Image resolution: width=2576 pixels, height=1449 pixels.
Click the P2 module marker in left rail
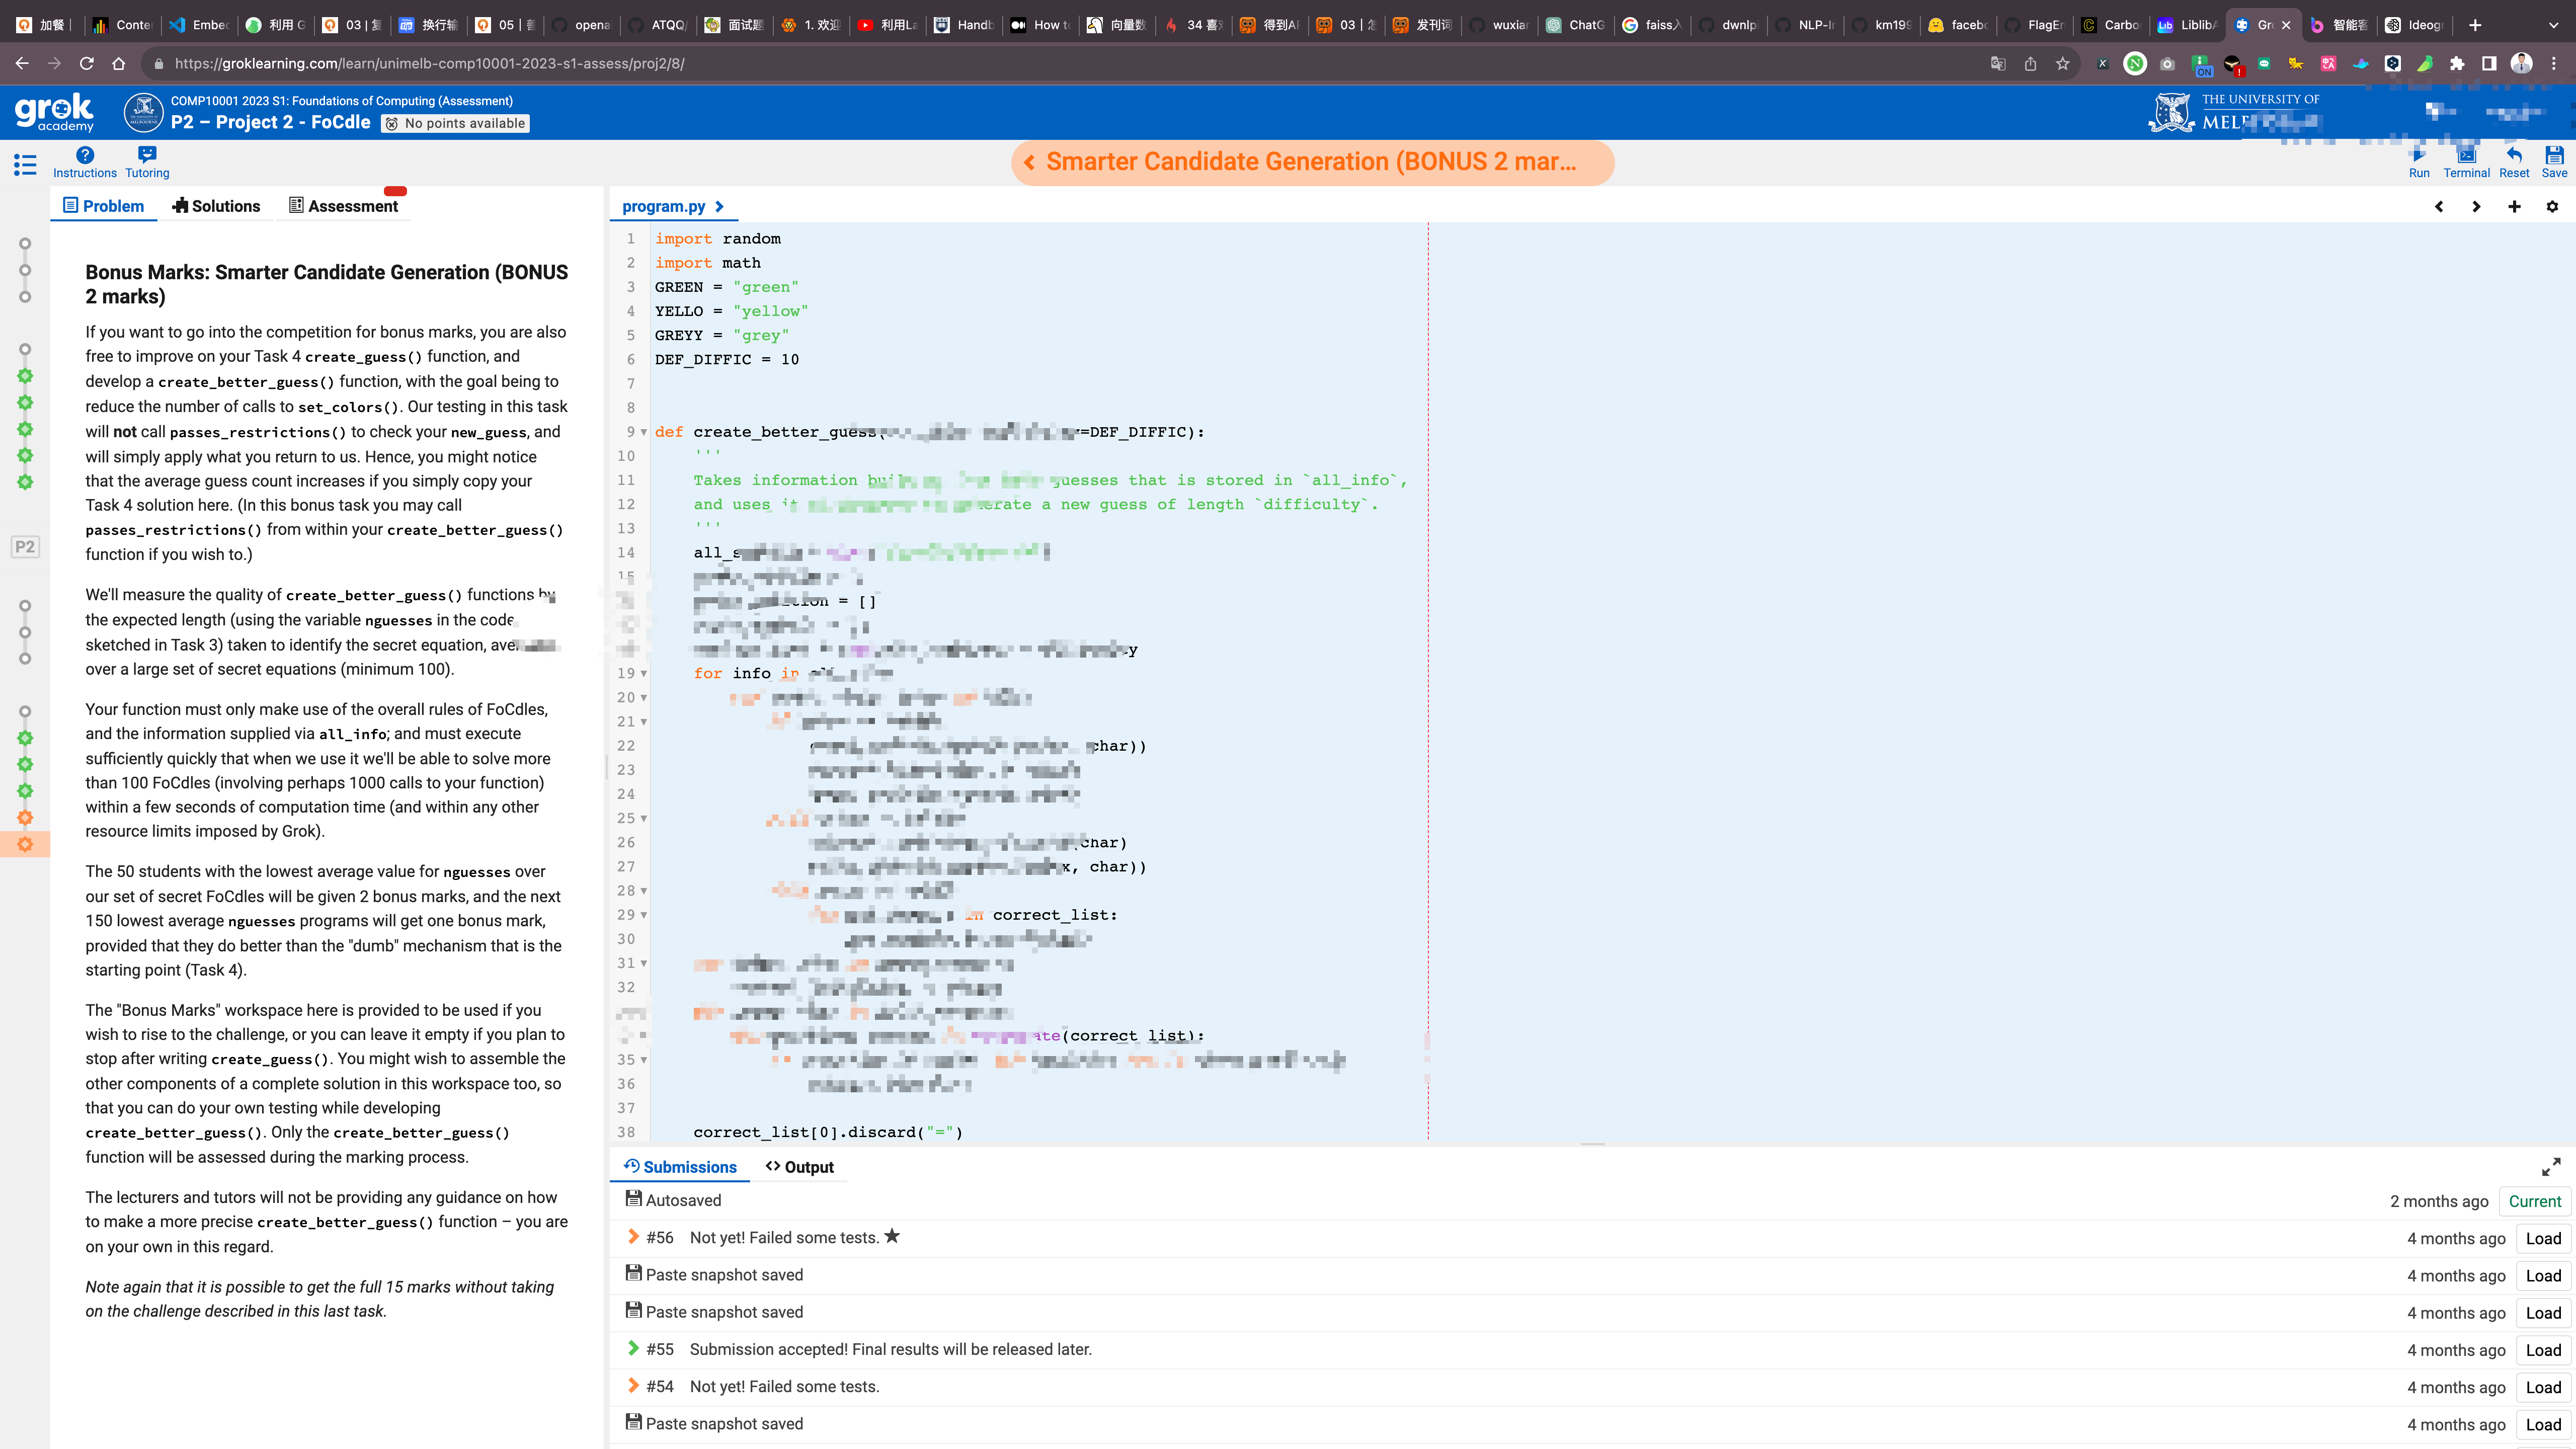(25, 547)
